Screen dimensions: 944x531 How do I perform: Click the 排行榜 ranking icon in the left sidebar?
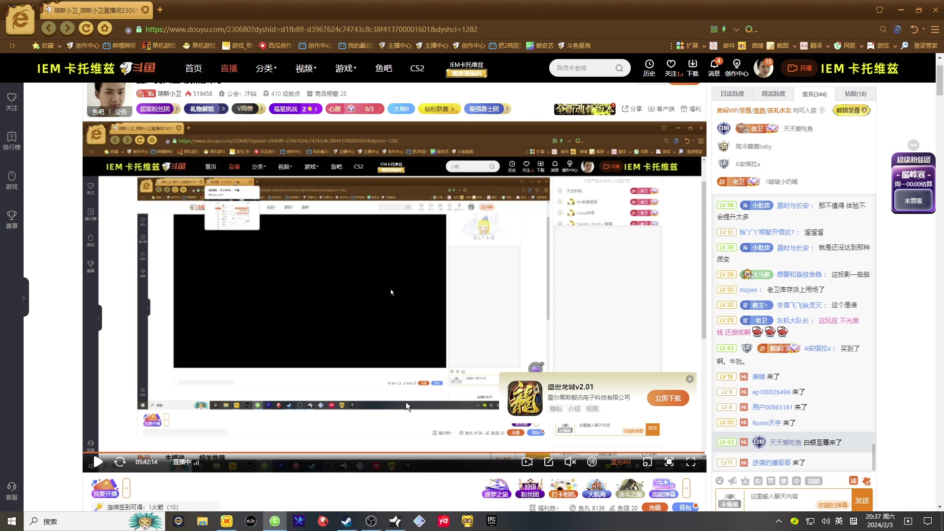12,140
